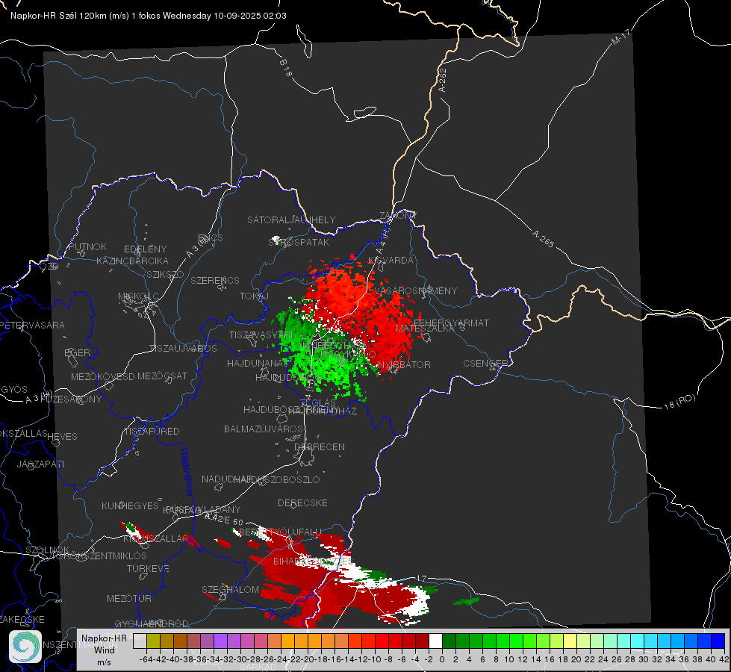This screenshot has width=731, height=672.
Task: Click the VÁSÁROSNAMÉNY city label
Action: (x=417, y=291)
